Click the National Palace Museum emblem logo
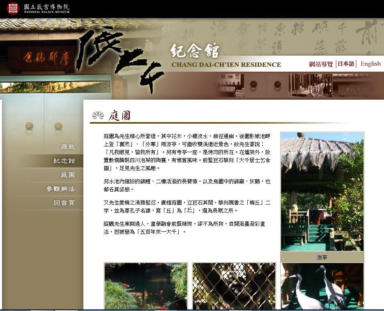This screenshot has height=311, width=384. [13, 8]
